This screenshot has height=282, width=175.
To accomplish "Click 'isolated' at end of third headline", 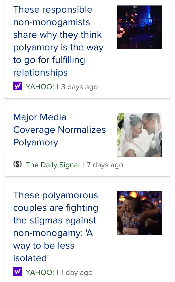I will pos(31,258).
